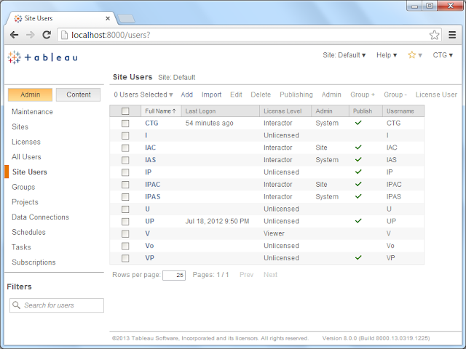466x349 pixels.
Task: Click the search magnifier icon in Filters
Action: [x=16, y=305]
